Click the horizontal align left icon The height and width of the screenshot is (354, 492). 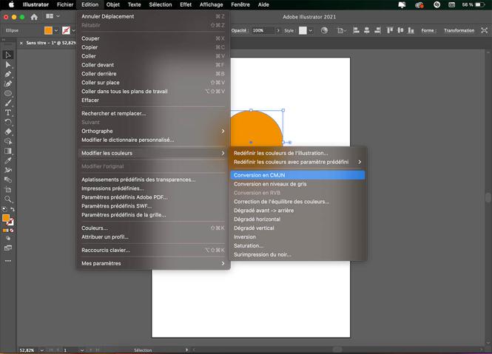(x=356, y=30)
